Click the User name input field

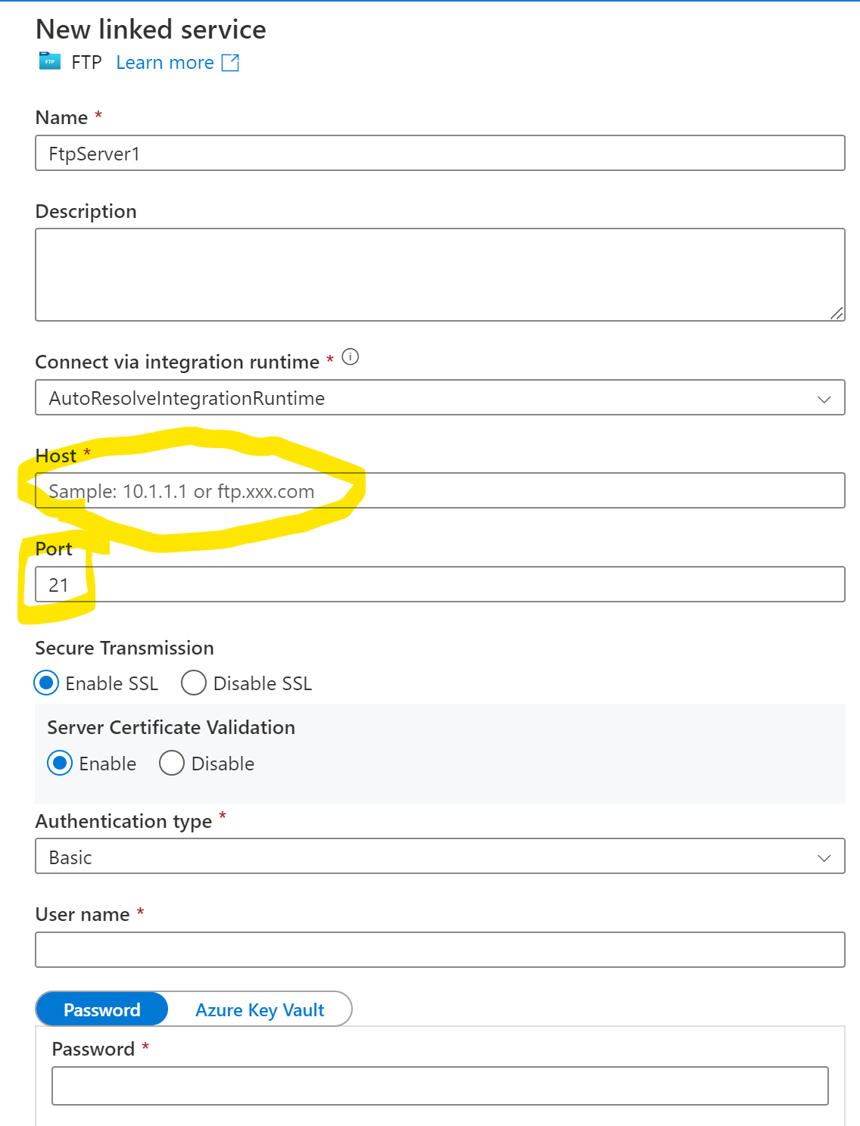(x=440, y=950)
